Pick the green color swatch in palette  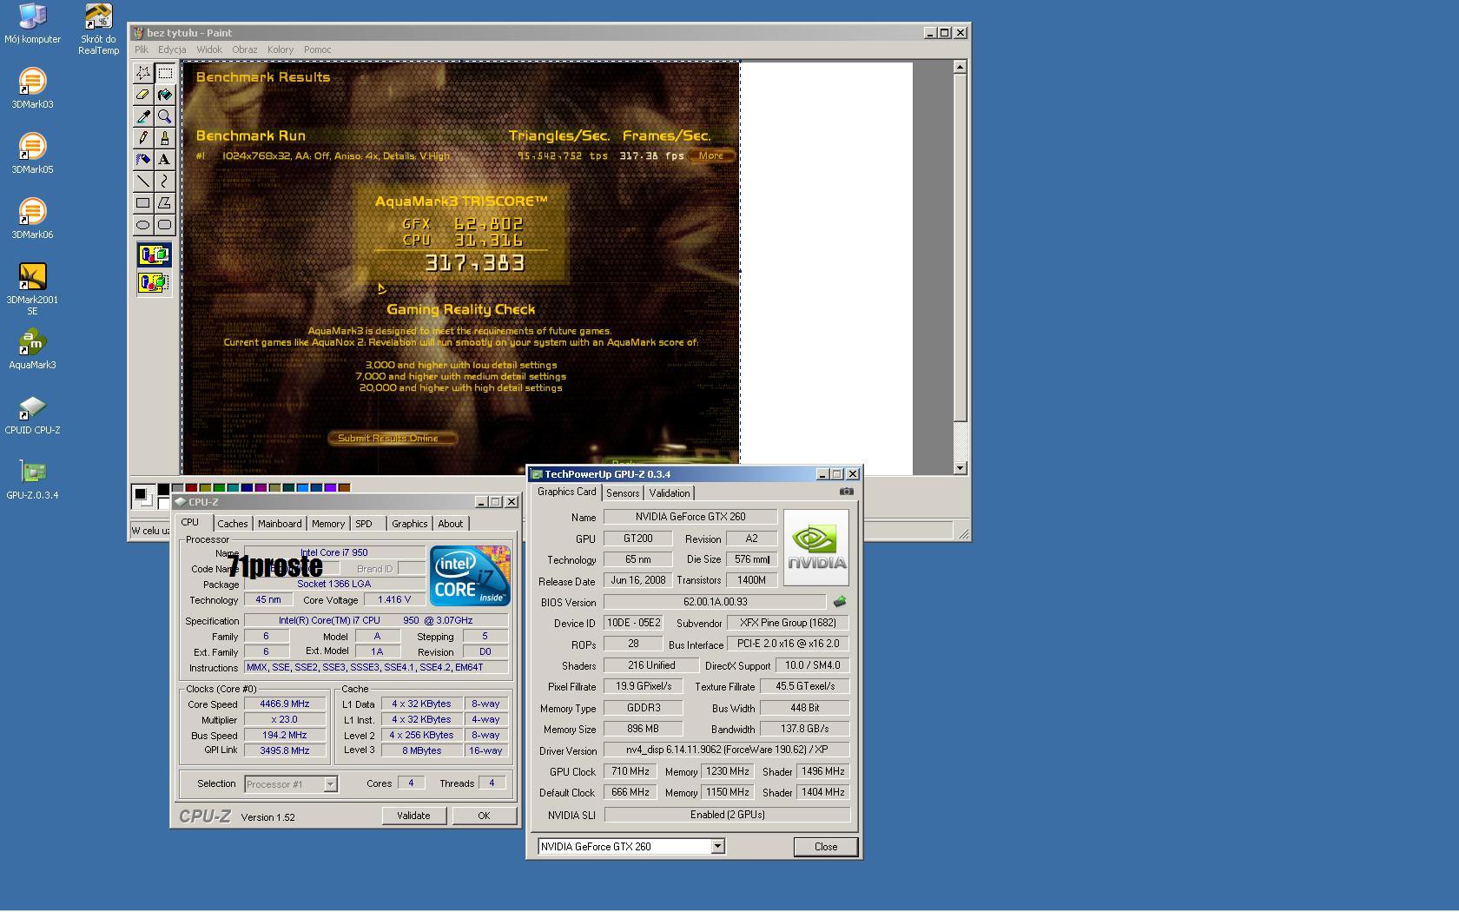(219, 488)
